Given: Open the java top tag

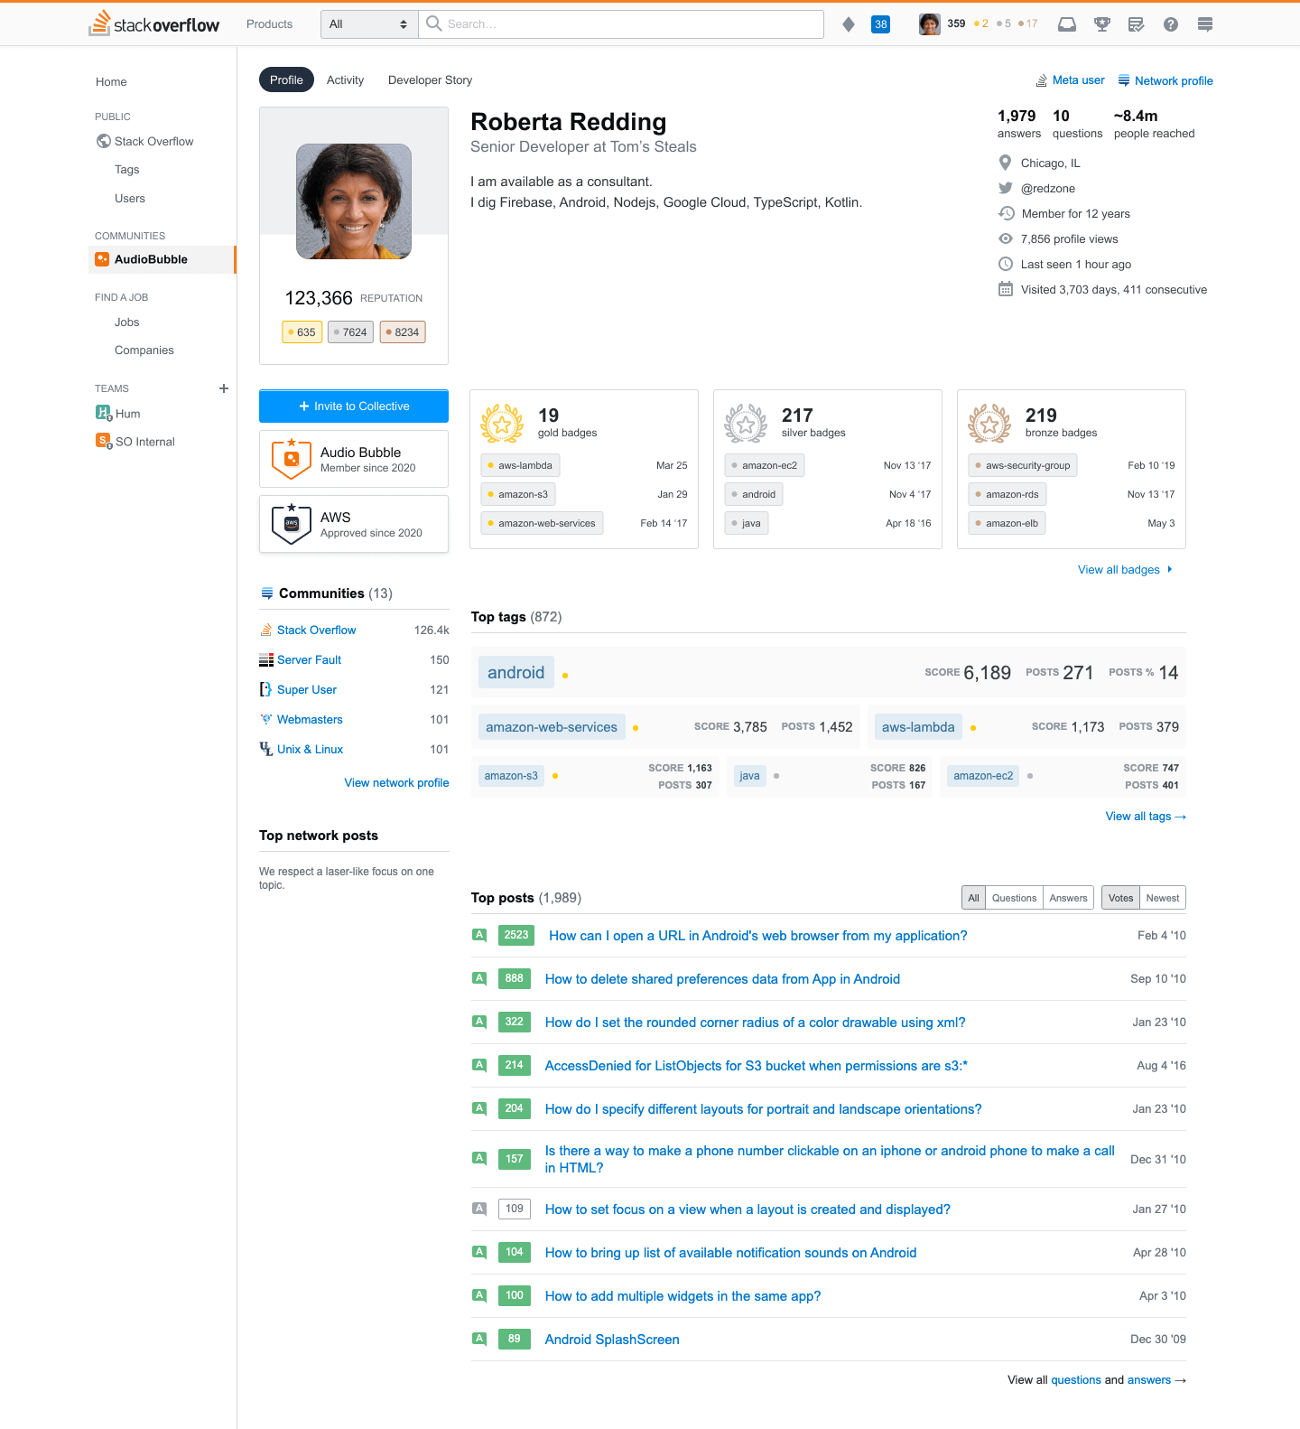Looking at the screenshot, I should pos(749,776).
